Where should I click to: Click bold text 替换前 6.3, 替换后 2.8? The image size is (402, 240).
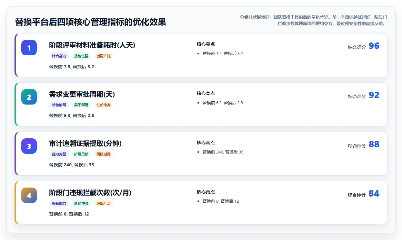pyautogui.click(x=72, y=115)
